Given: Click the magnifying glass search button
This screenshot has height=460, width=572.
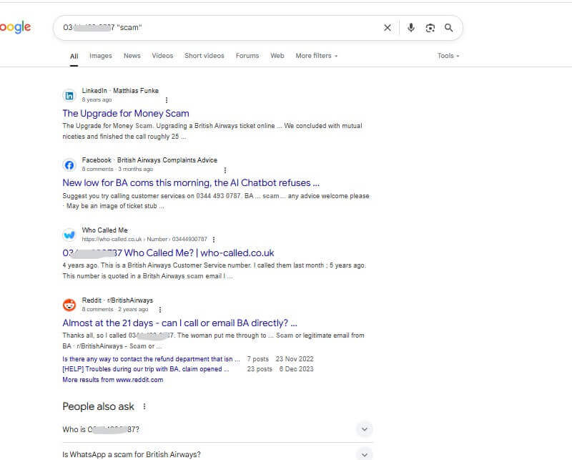Looking at the screenshot, I should point(449,28).
